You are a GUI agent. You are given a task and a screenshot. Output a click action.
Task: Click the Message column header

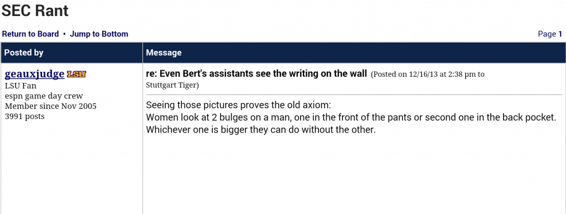click(x=164, y=53)
